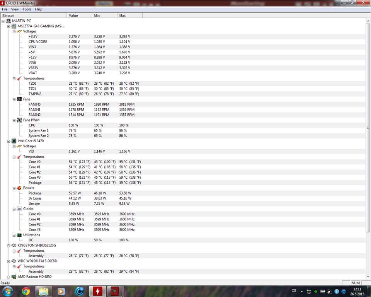Click the MARTIN-PC computer icon
This screenshot has height=297, width=371.
[x=9, y=21]
